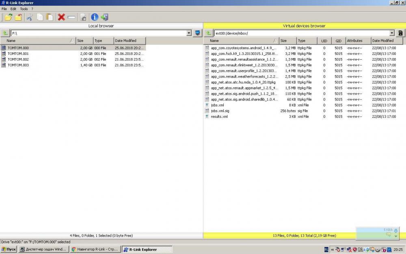Click the document with gear icon

[x=83, y=17]
